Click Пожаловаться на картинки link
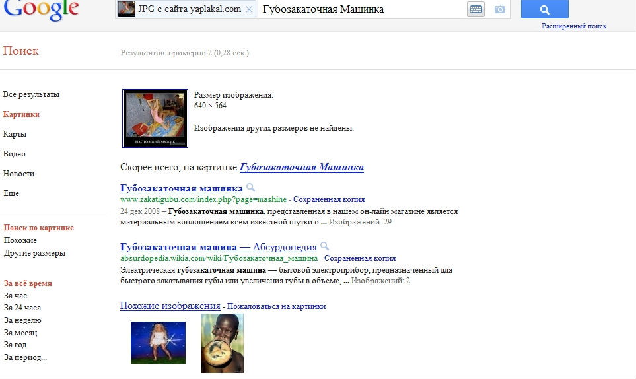 276,306
